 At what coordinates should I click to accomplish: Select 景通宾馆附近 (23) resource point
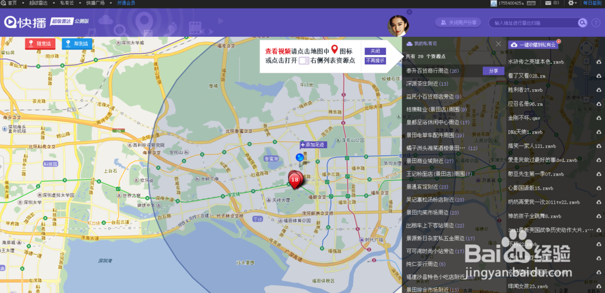point(427,187)
